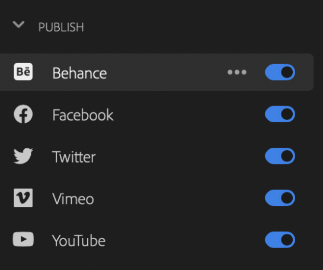The width and height of the screenshot is (323, 270).
Task: Click the Facebook logo icon
Action: pos(23,114)
